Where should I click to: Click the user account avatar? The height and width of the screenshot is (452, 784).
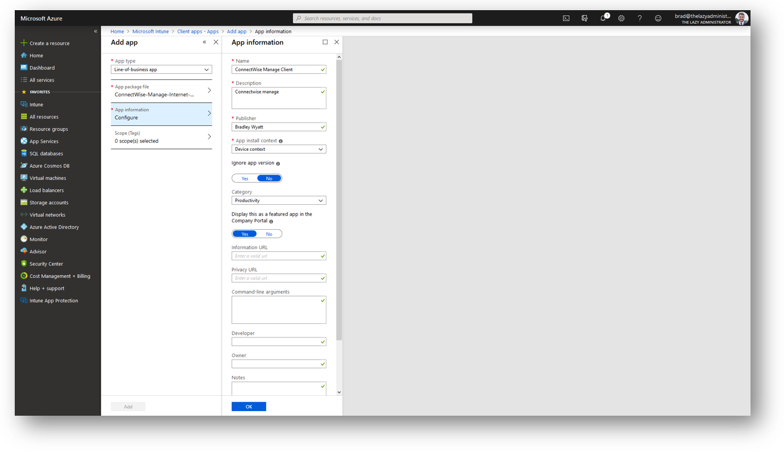pos(741,18)
